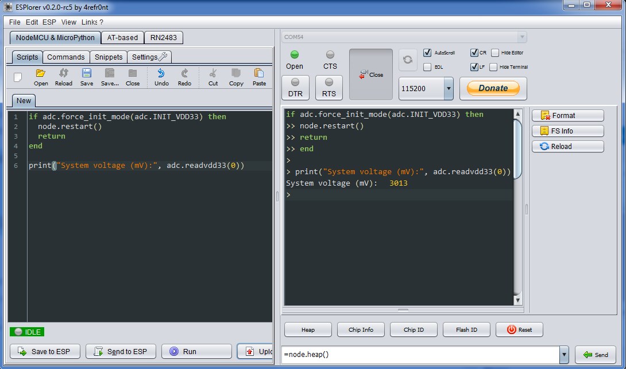Open the command history dropdown arrow
The image size is (626, 369).
[564, 355]
